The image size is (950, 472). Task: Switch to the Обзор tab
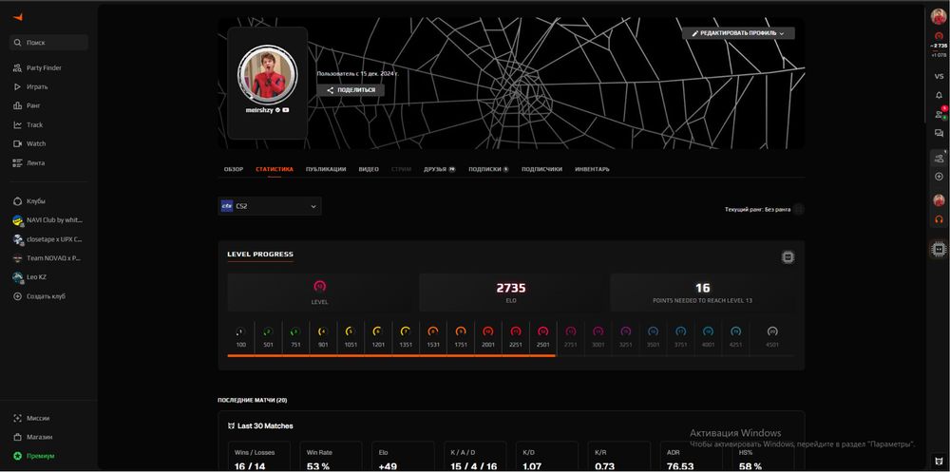(x=234, y=169)
